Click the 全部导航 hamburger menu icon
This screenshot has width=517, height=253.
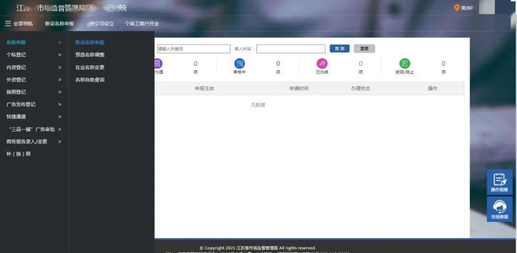point(8,23)
